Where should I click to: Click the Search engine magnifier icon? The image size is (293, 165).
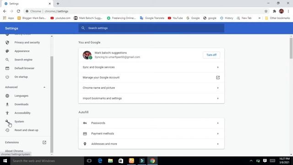[7, 60]
